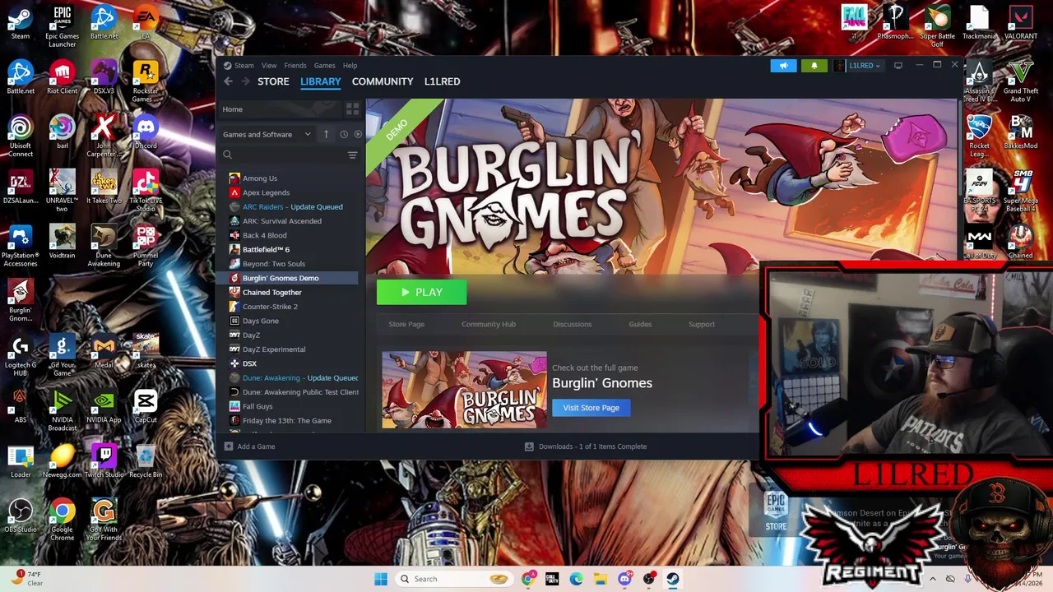The height and width of the screenshot is (592, 1053).
Task: Open the Community Hub link
Action: (489, 324)
